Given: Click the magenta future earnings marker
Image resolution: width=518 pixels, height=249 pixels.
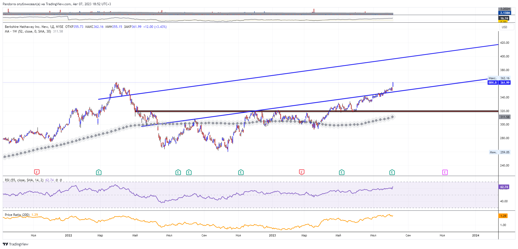Looking at the screenshot, I should [x=445, y=172].
